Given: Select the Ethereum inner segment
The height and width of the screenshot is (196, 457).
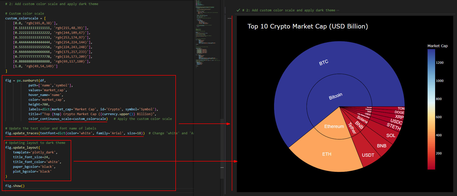Looking at the screenshot, I should pos(334,126).
